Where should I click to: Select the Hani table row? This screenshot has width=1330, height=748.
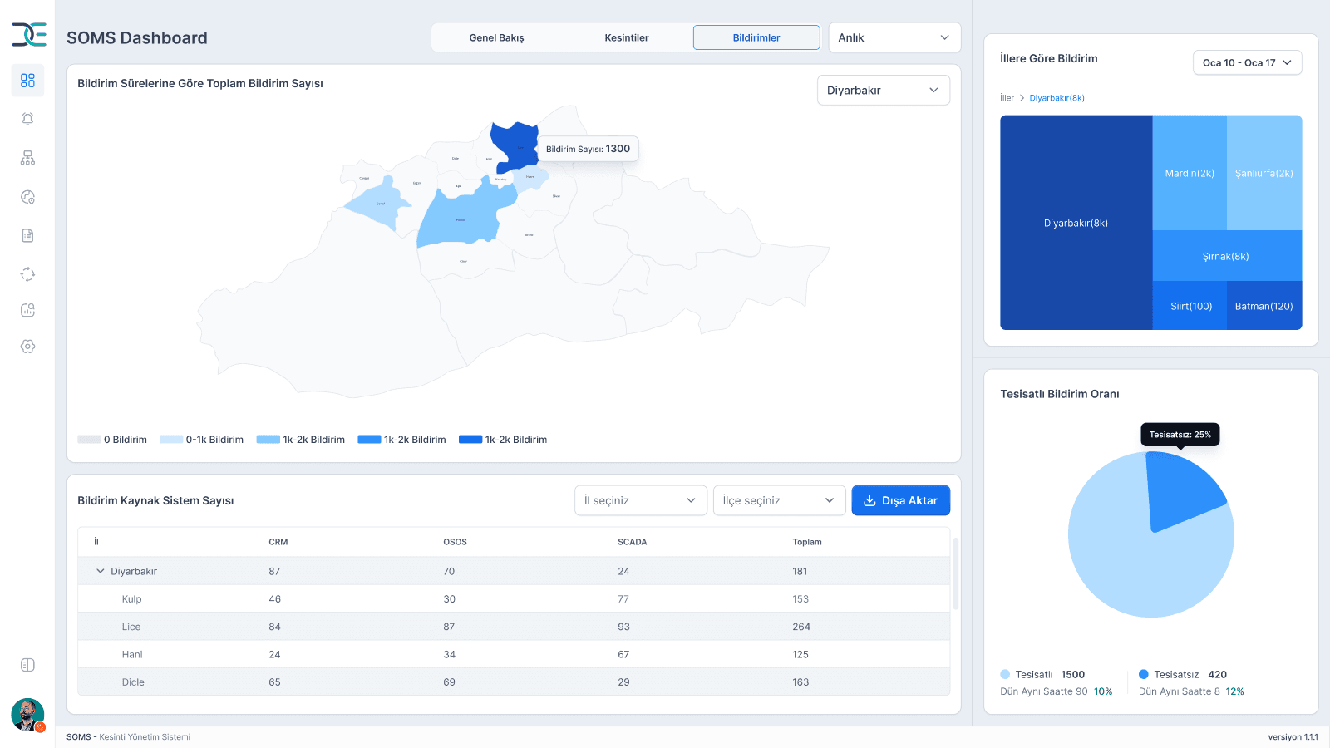[x=514, y=654]
